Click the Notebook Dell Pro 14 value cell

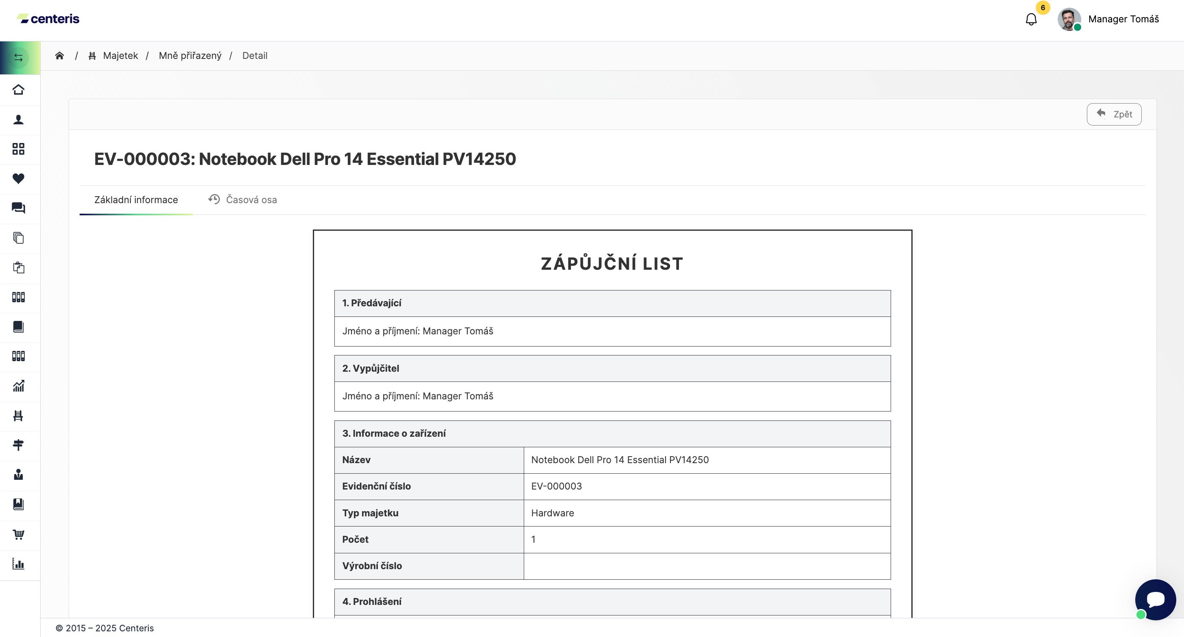coord(707,460)
